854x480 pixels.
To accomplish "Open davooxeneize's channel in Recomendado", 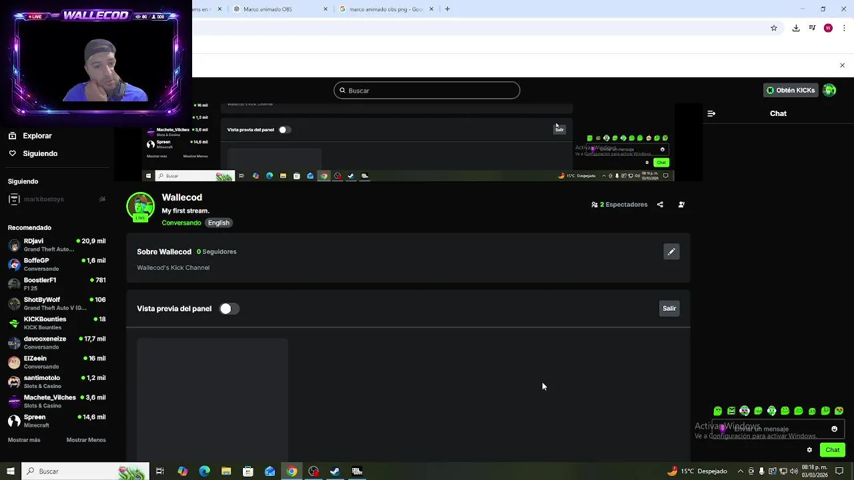I will coord(57,342).
